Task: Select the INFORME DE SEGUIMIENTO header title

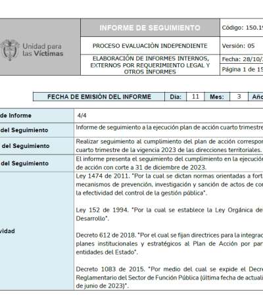Action: pos(150,28)
